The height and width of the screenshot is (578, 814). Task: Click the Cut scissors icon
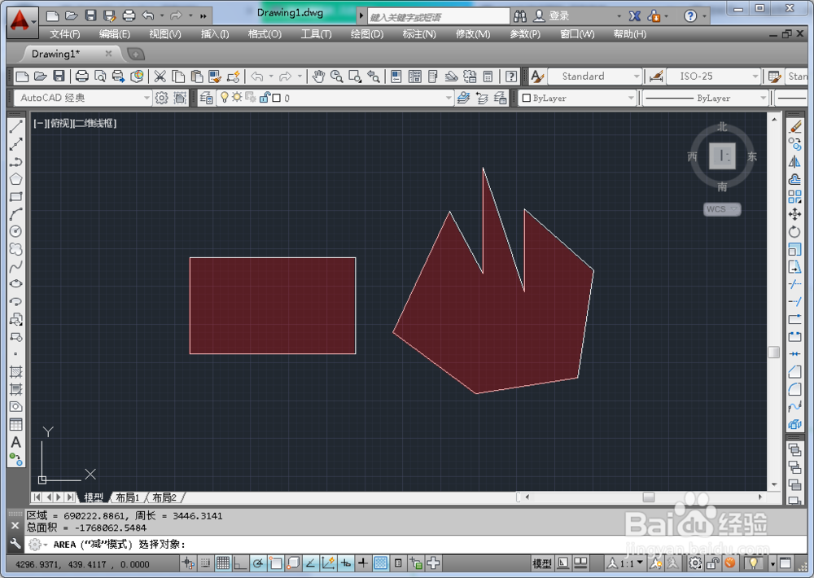point(160,77)
